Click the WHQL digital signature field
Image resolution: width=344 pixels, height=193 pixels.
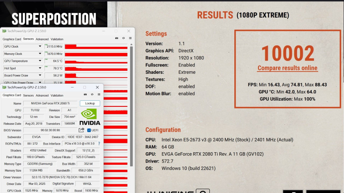point(87,184)
